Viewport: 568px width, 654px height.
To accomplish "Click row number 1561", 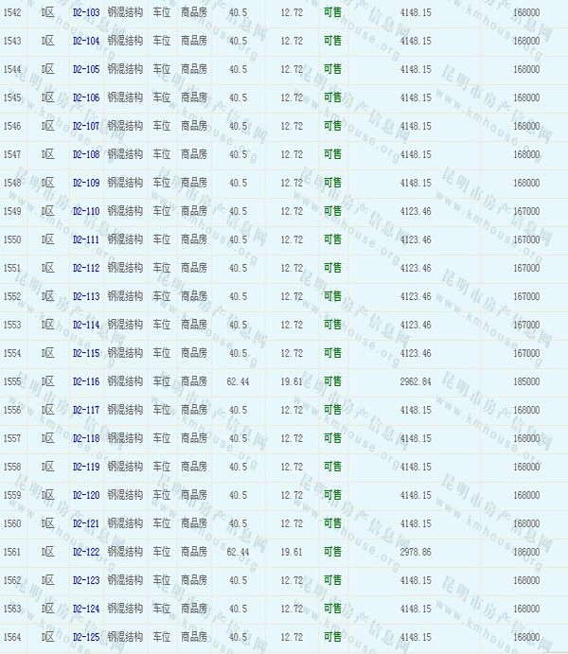I will tap(12, 553).
